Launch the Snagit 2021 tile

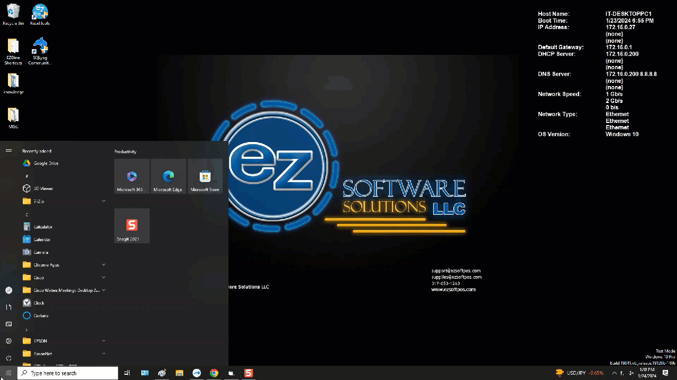tap(132, 226)
